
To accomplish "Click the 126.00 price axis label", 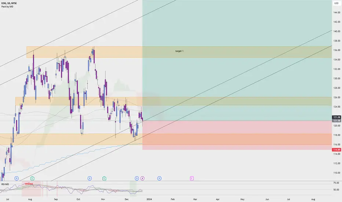I will (337, 97).
